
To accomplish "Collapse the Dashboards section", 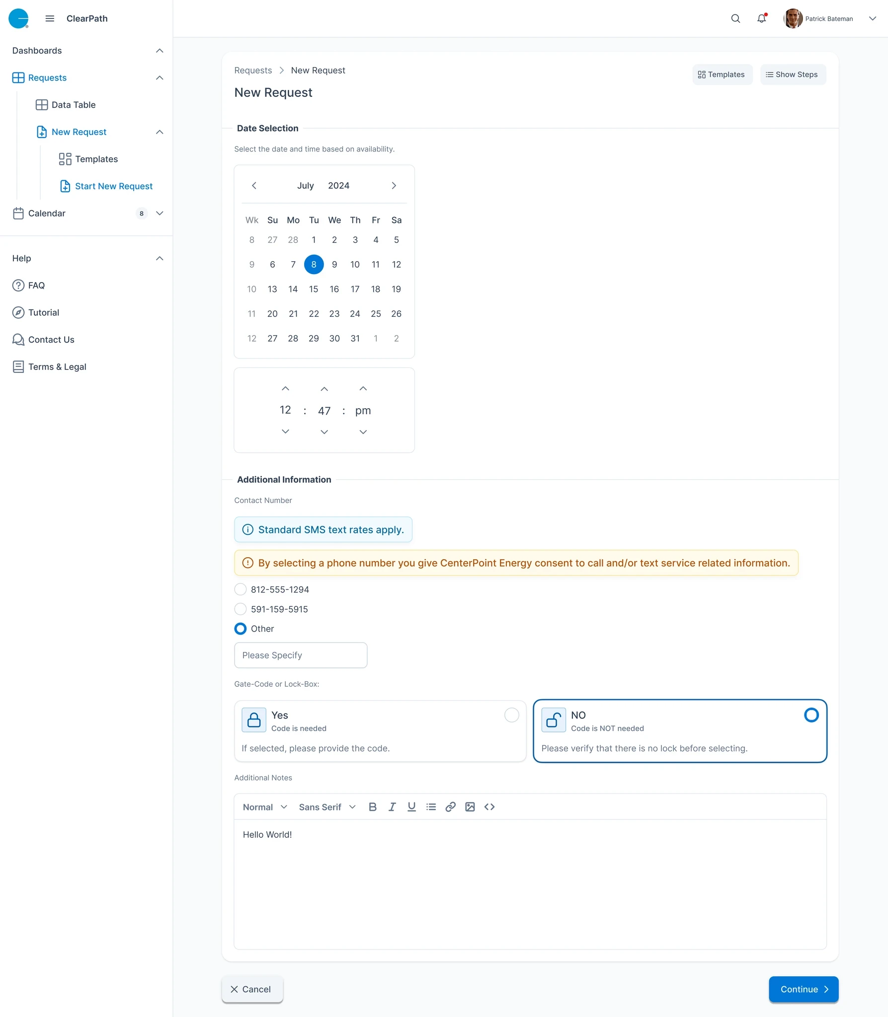I will point(160,51).
